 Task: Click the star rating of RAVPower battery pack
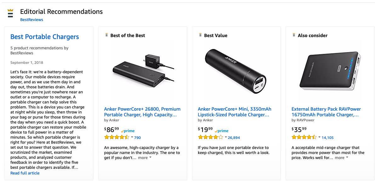pyautogui.click(x=304, y=137)
